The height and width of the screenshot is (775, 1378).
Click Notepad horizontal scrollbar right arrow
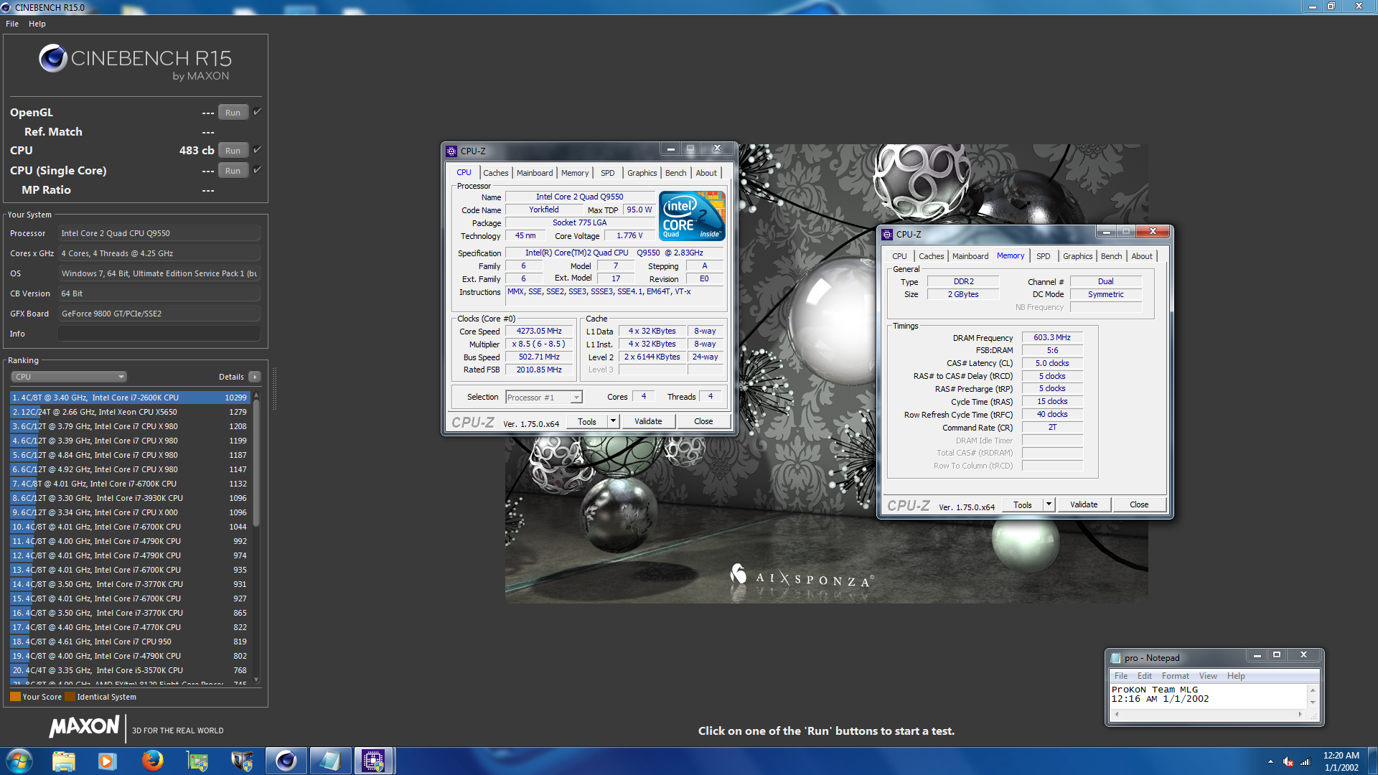click(x=1300, y=715)
